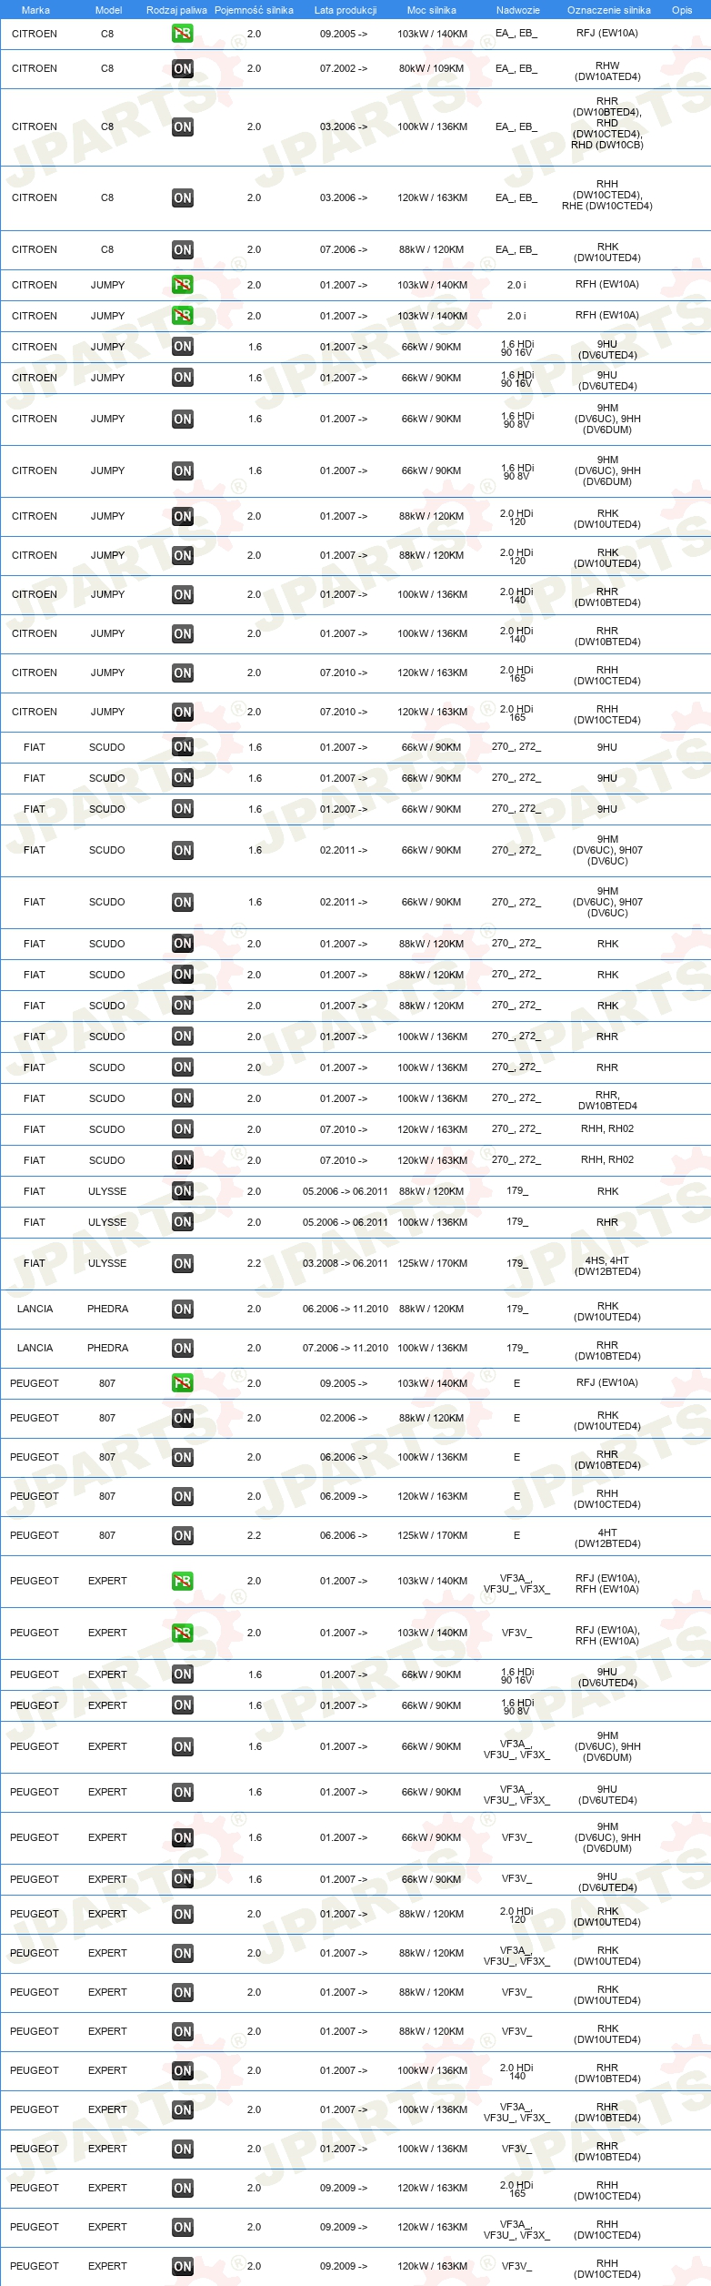Click the petrol PB icon for Peugeot 807
This screenshot has height=2286, width=711.
183,1383
